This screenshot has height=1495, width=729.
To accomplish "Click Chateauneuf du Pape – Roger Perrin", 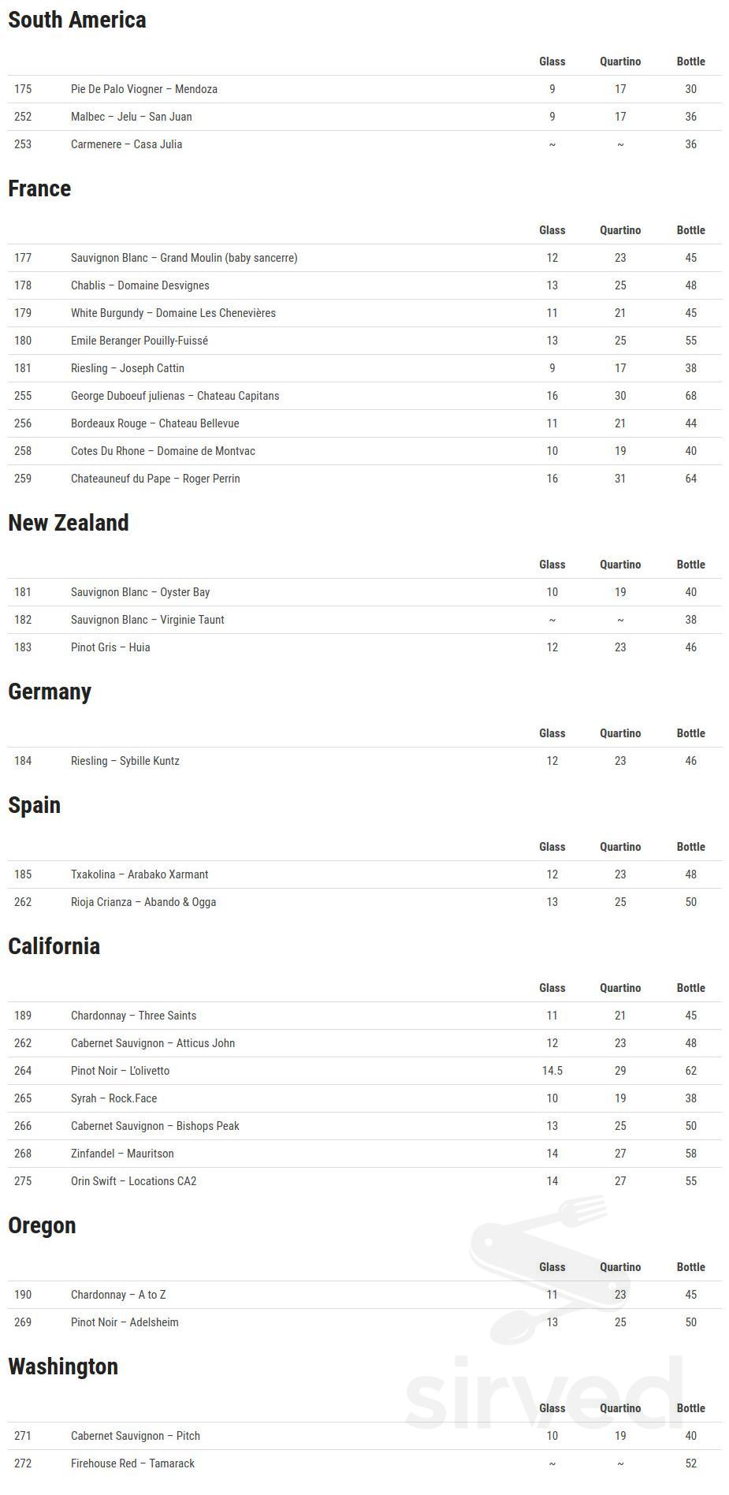I will [155, 479].
